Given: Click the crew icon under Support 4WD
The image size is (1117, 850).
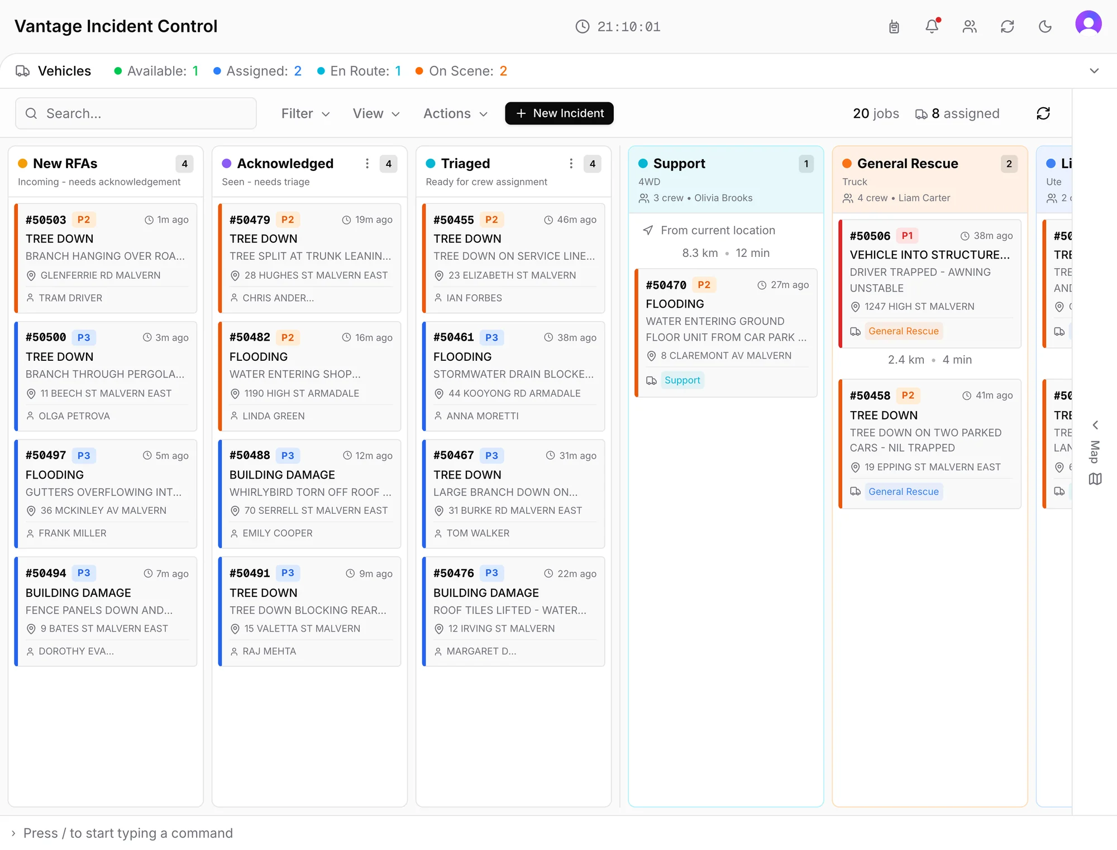Looking at the screenshot, I should [x=644, y=198].
